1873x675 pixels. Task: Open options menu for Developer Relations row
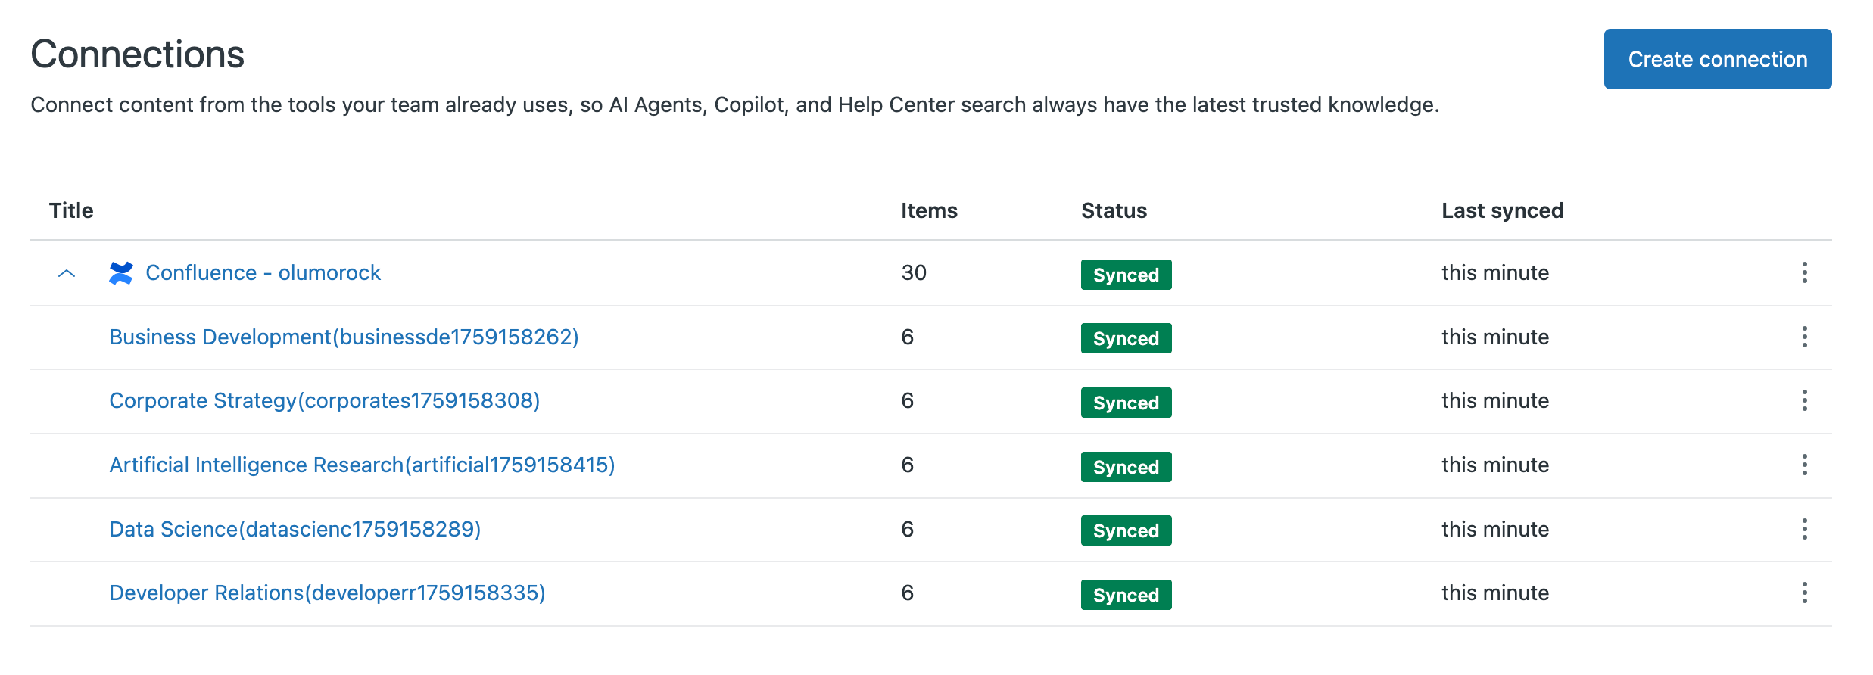pyautogui.click(x=1804, y=593)
